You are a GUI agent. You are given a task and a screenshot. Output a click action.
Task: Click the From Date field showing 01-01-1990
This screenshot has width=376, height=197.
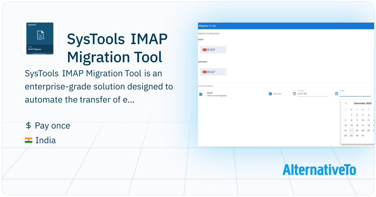(x=313, y=94)
